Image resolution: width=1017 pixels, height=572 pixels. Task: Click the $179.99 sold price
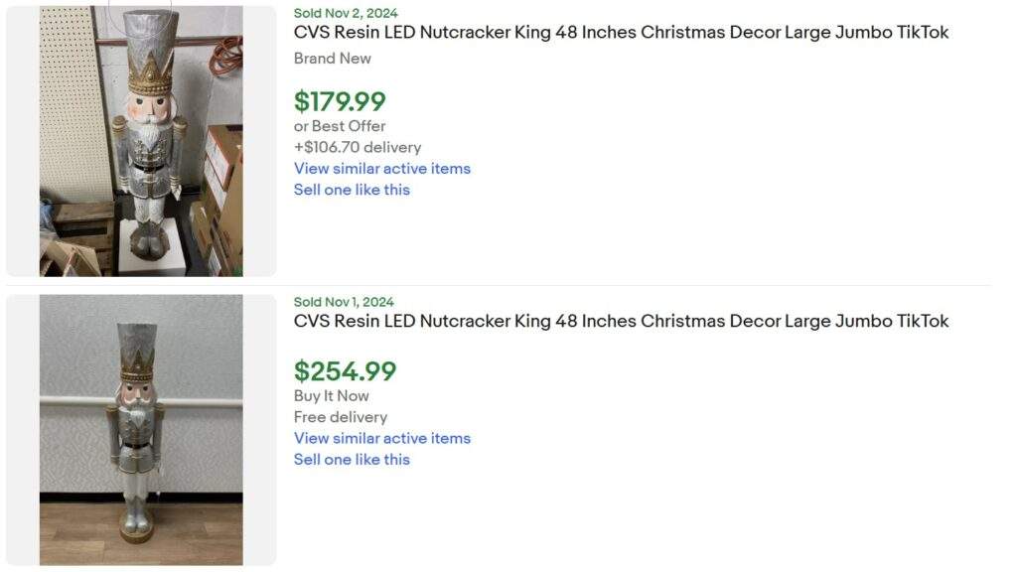coord(342,100)
